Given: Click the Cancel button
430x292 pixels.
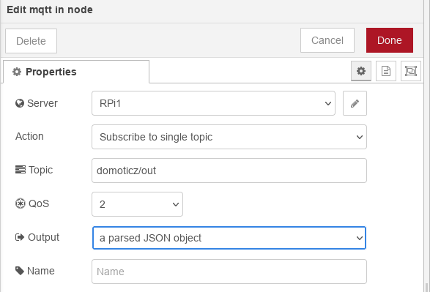Looking at the screenshot, I should click(x=327, y=40).
